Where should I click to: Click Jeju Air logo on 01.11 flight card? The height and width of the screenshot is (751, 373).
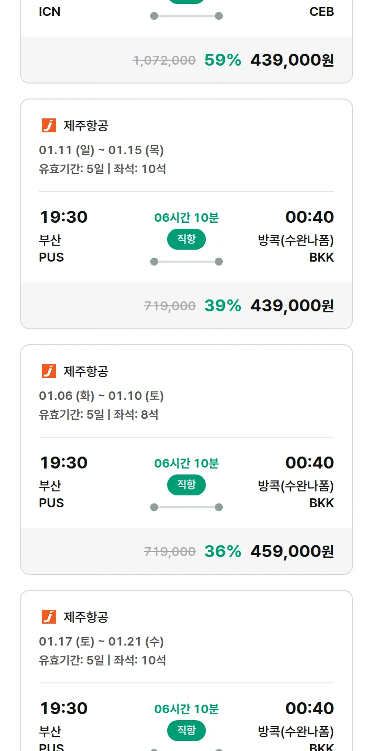[x=49, y=125]
